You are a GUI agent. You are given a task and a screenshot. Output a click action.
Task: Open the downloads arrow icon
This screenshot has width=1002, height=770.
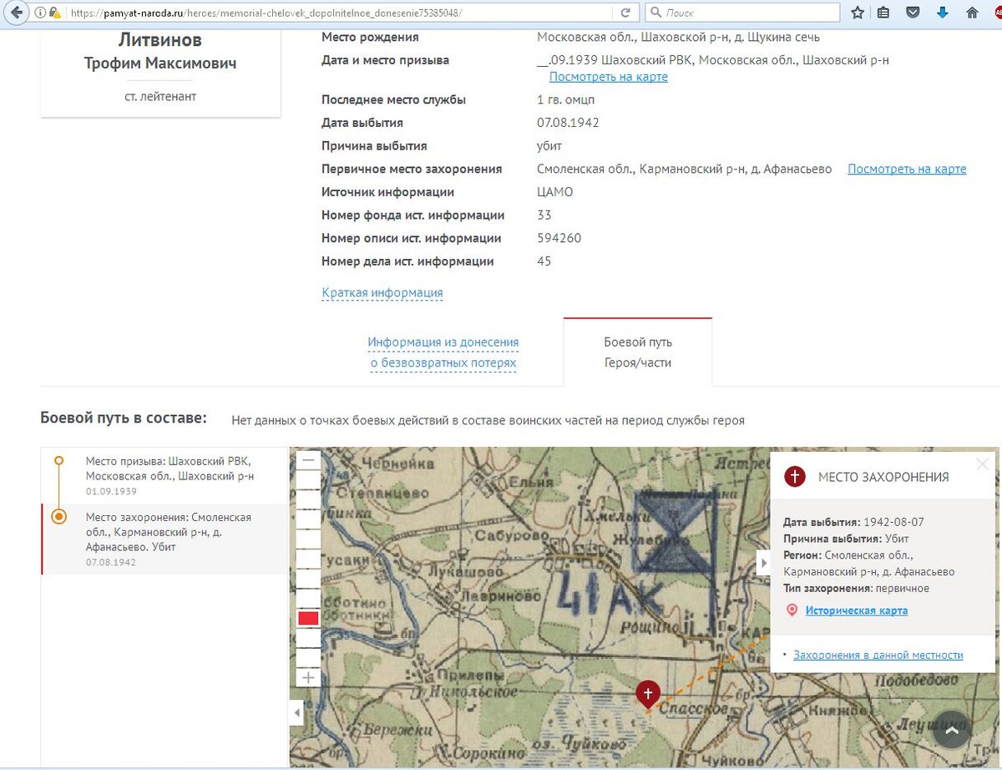(x=943, y=13)
